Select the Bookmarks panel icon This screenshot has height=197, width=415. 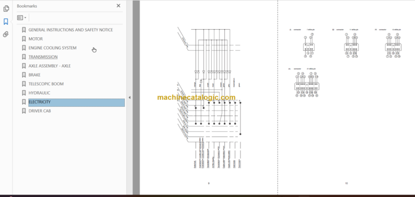coord(6,22)
